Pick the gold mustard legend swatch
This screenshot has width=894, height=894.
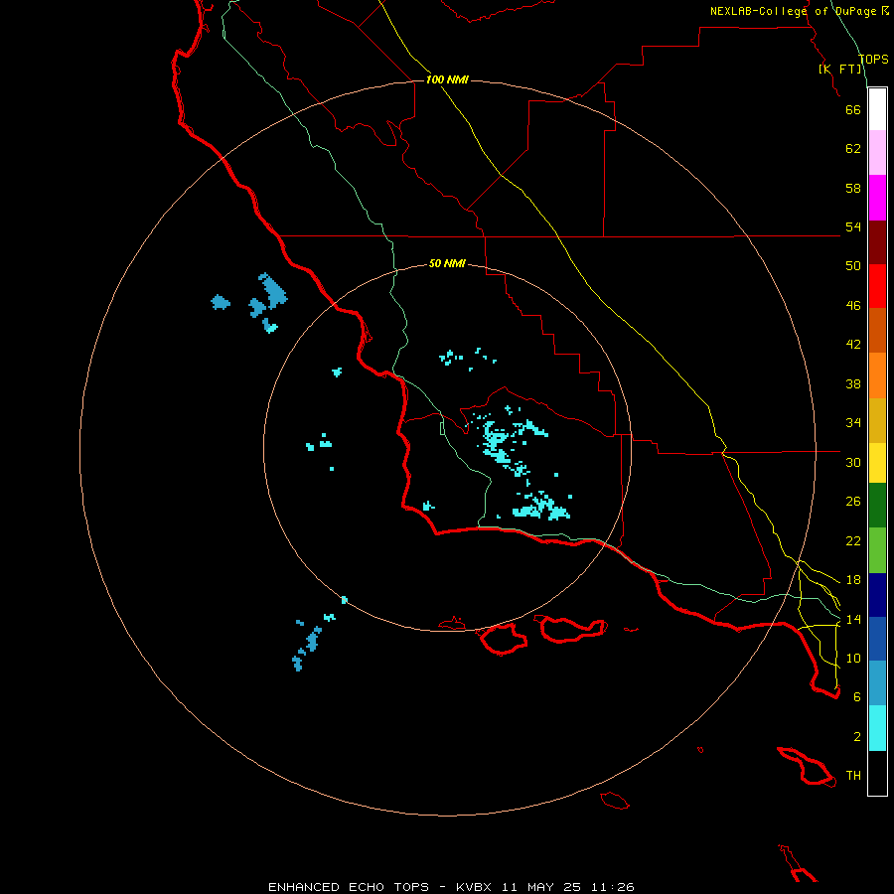(877, 420)
